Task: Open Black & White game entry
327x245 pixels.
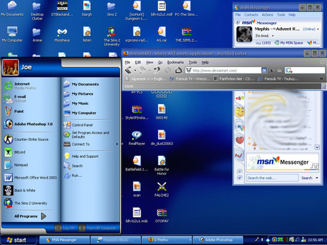Action: click(20, 190)
